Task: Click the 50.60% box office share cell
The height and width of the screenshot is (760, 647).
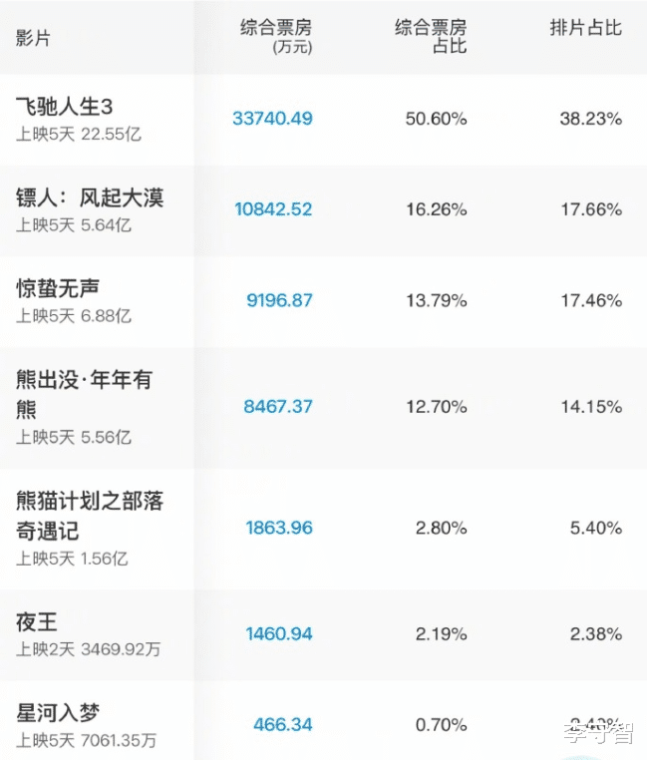Action: click(x=436, y=119)
